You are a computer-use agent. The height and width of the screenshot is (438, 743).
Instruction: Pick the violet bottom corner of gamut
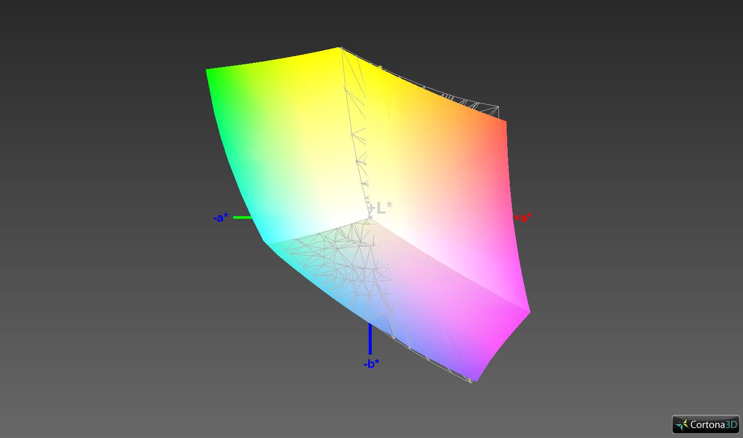(x=474, y=380)
